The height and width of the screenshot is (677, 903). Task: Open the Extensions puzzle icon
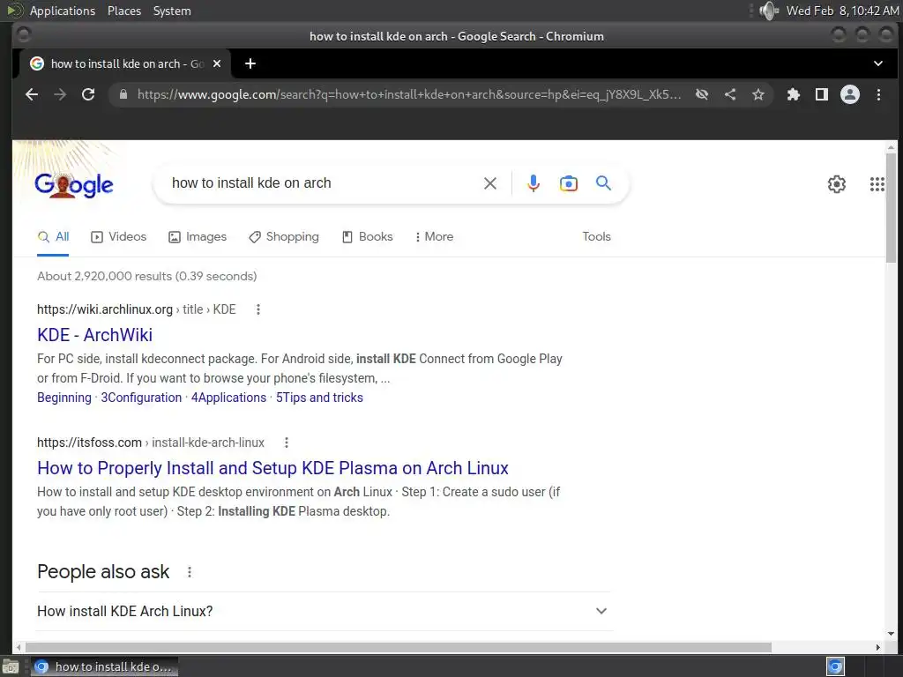(x=793, y=94)
